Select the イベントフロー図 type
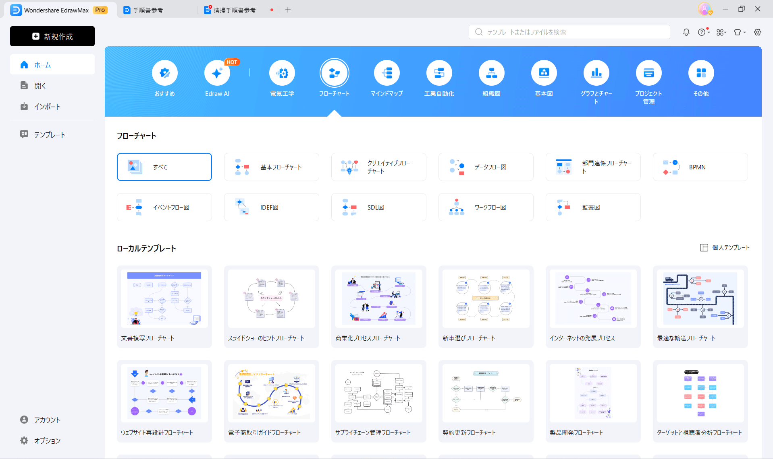The image size is (773, 459). click(164, 207)
